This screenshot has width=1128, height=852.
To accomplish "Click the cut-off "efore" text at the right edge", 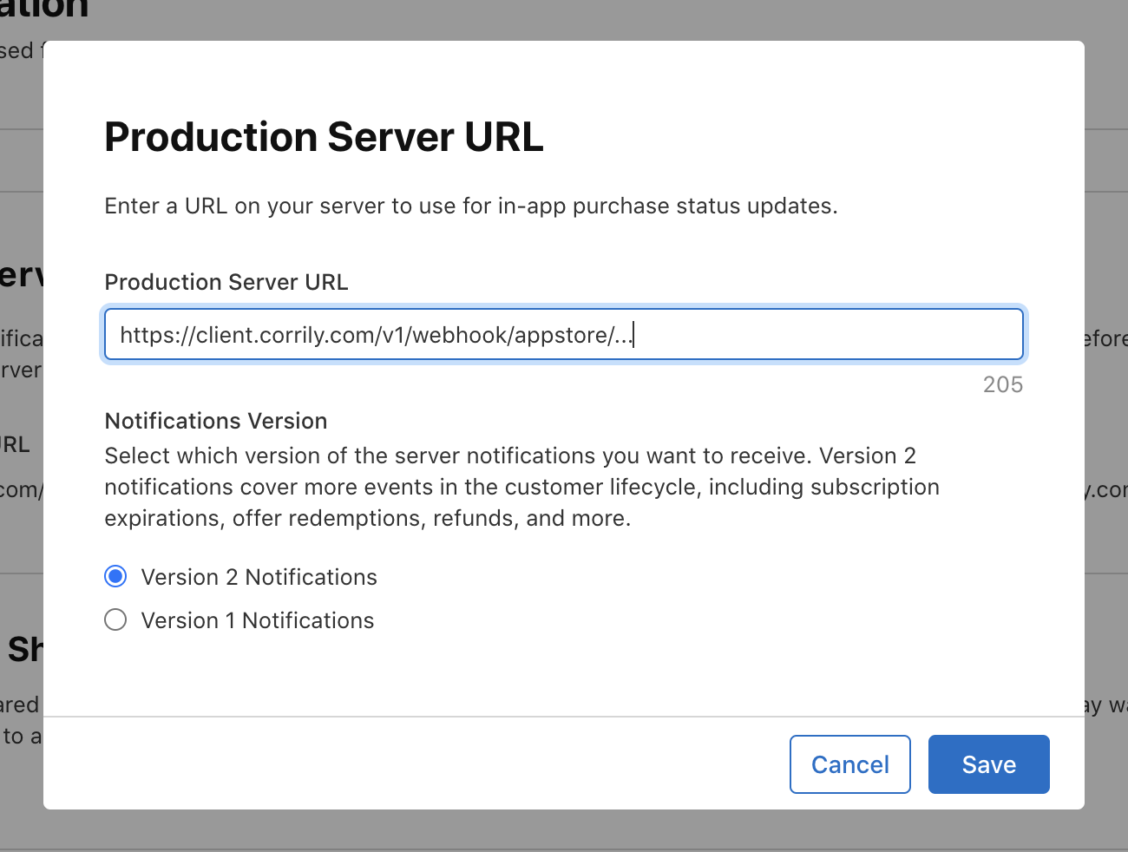I will [x=1105, y=339].
